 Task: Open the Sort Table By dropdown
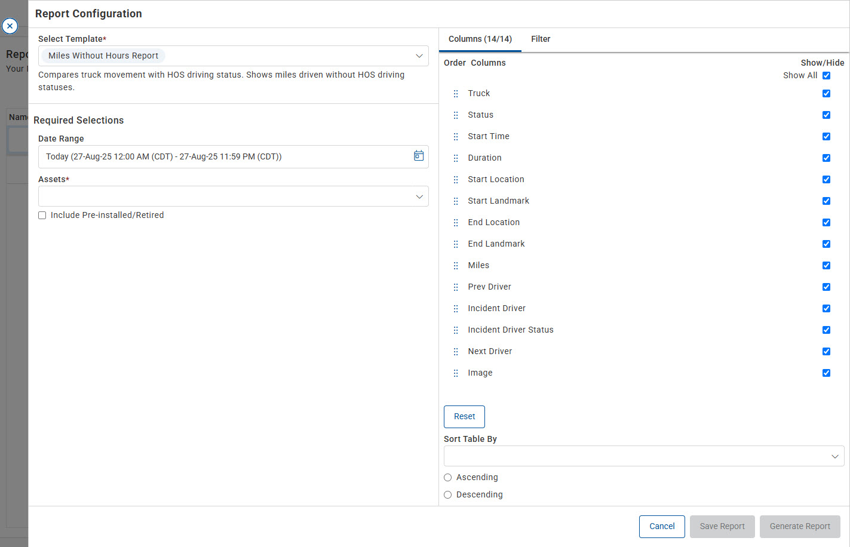[x=644, y=456]
